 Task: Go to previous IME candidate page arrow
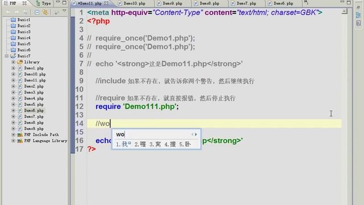pyautogui.click(x=192, y=134)
